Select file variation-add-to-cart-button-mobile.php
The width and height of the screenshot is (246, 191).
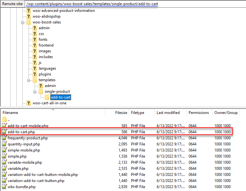(43, 175)
